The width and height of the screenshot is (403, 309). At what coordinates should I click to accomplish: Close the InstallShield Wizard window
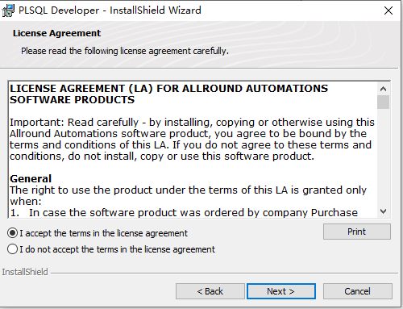click(388, 10)
